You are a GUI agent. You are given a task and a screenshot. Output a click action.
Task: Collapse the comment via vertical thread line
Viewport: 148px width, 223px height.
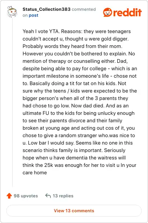pyautogui.click(x=12, y=103)
